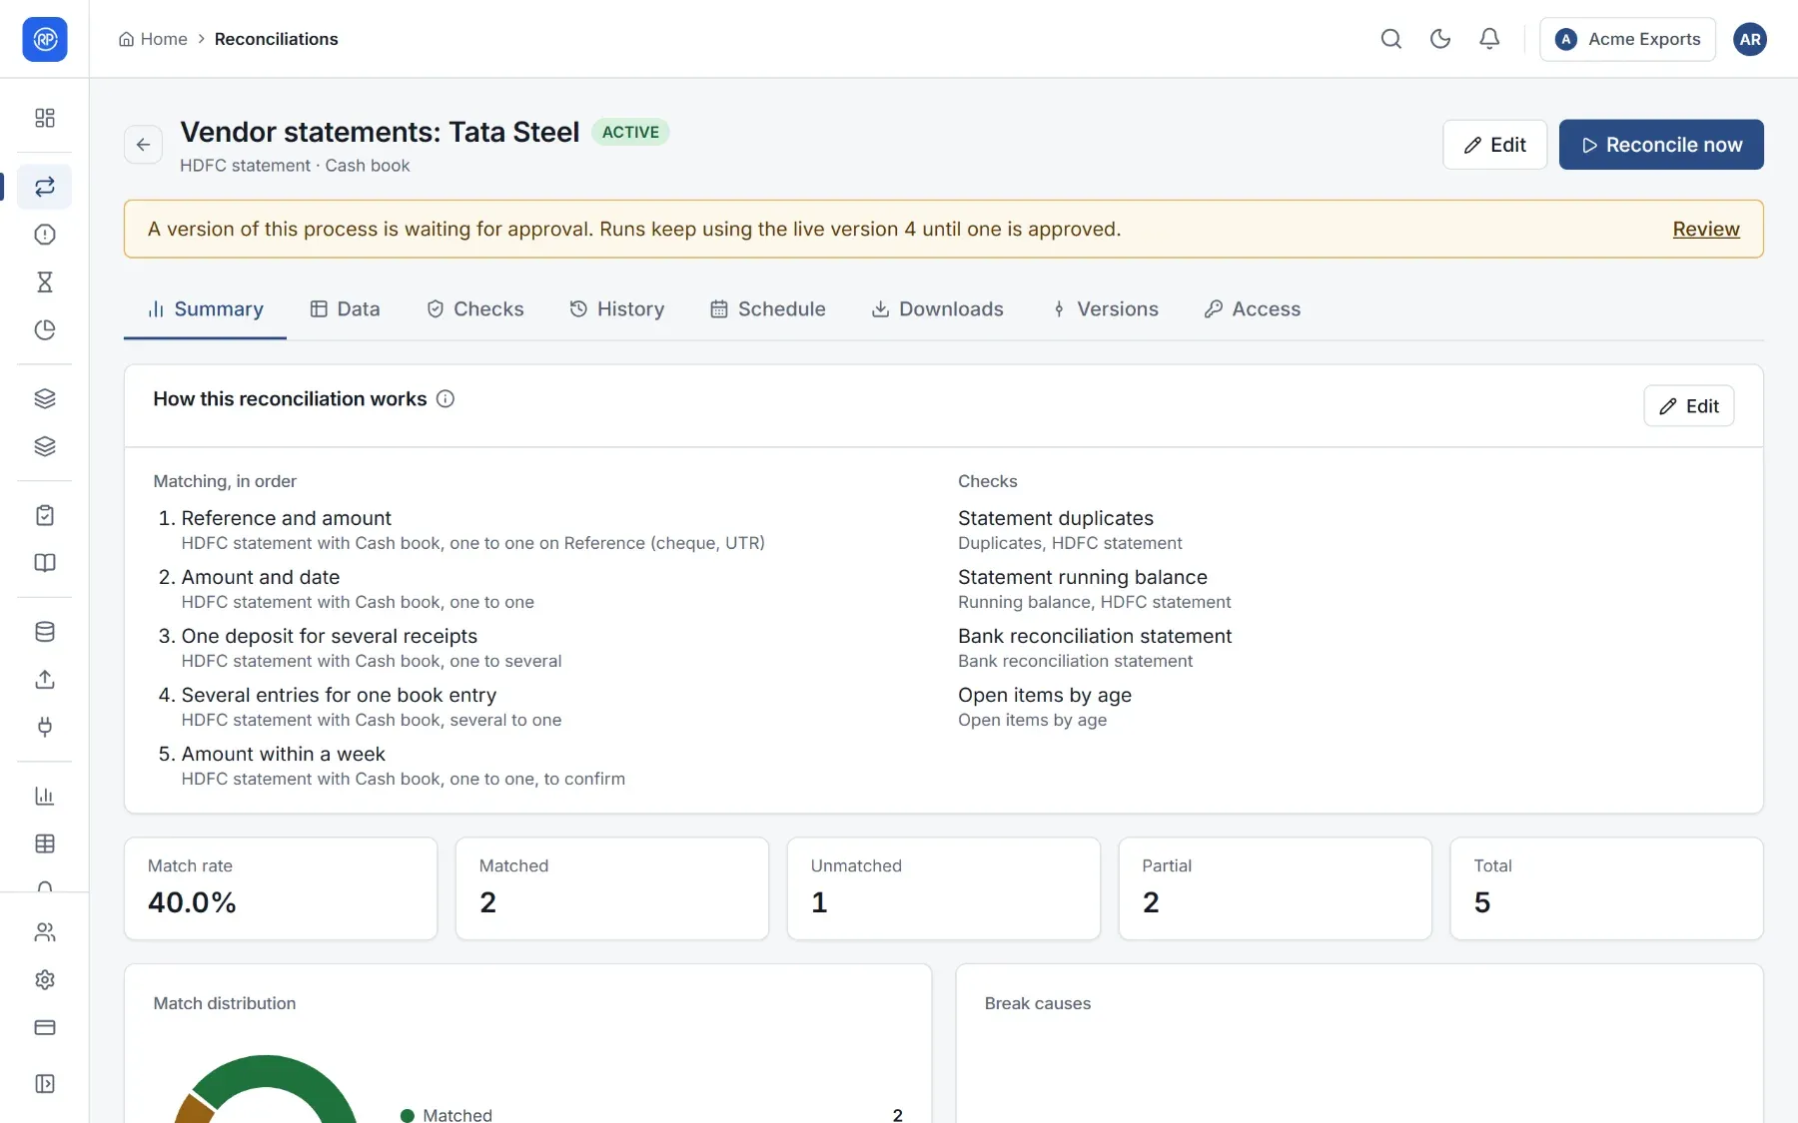1798x1123 pixels.
Task: Select the reconciliations swap-arrows sidebar icon
Action: click(44, 187)
